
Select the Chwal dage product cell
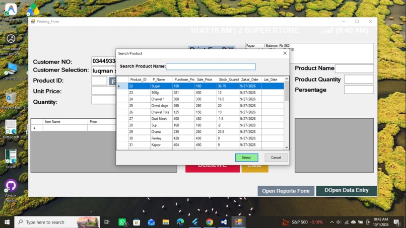click(161, 106)
